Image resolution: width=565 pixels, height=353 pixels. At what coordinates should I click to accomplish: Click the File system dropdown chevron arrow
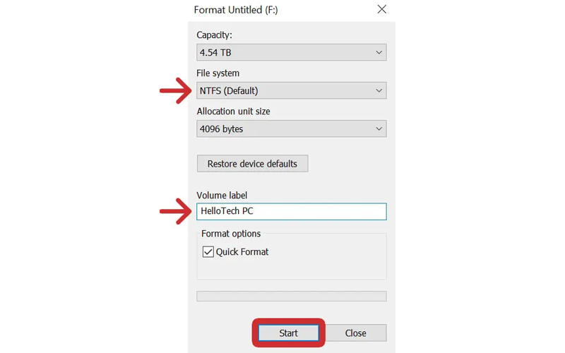[x=379, y=91]
